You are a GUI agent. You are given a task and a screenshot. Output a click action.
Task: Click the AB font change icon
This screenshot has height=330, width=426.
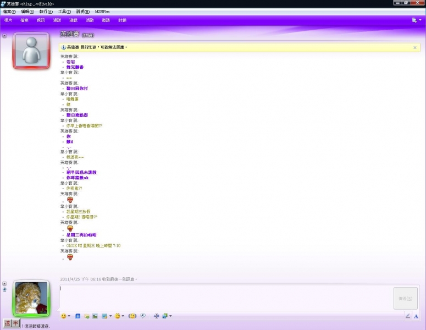pyautogui.click(x=156, y=316)
